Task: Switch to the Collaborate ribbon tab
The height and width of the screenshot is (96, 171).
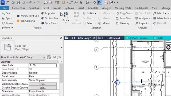Action: coord(142,8)
